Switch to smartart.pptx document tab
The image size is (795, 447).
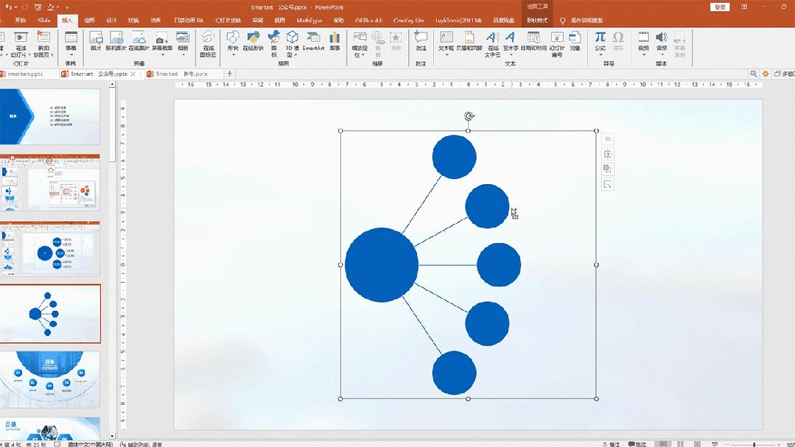click(25, 74)
